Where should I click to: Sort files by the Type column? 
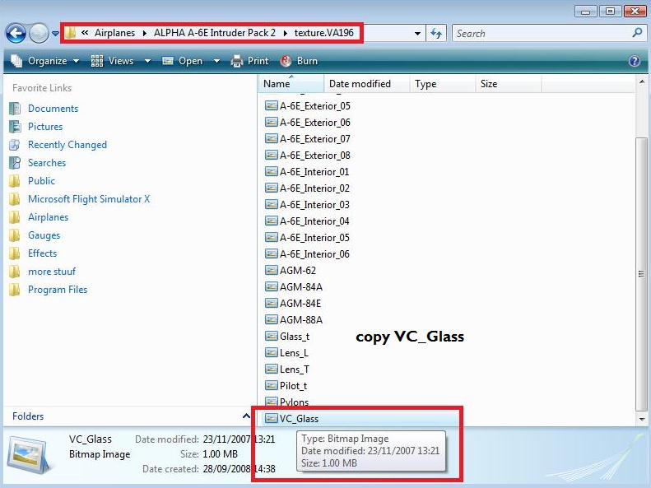tap(425, 84)
